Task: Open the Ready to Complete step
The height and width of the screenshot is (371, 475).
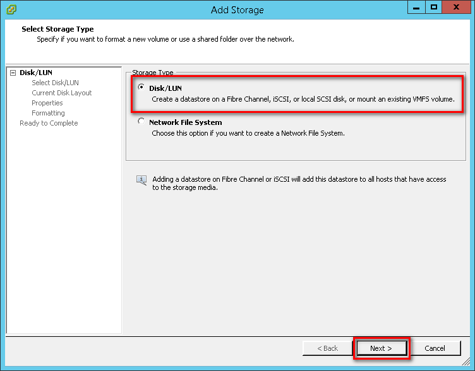Action: tap(49, 123)
